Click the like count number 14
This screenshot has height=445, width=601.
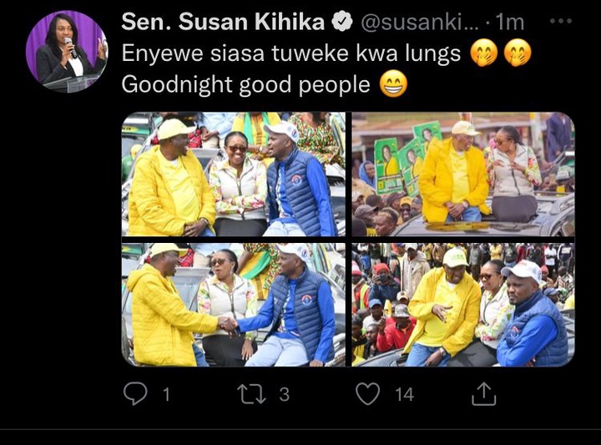click(404, 394)
